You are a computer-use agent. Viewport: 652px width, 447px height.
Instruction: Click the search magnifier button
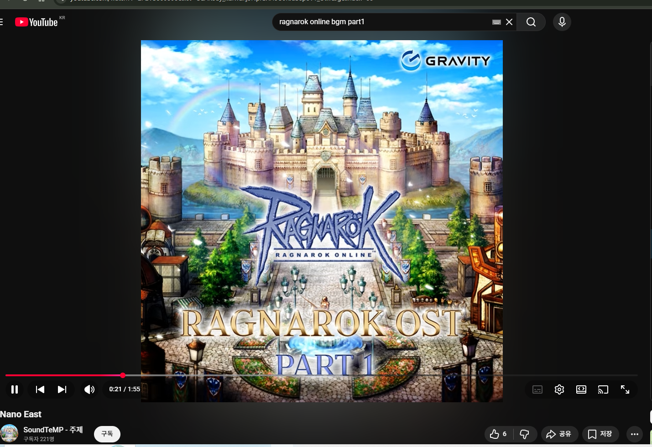coord(531,22)
